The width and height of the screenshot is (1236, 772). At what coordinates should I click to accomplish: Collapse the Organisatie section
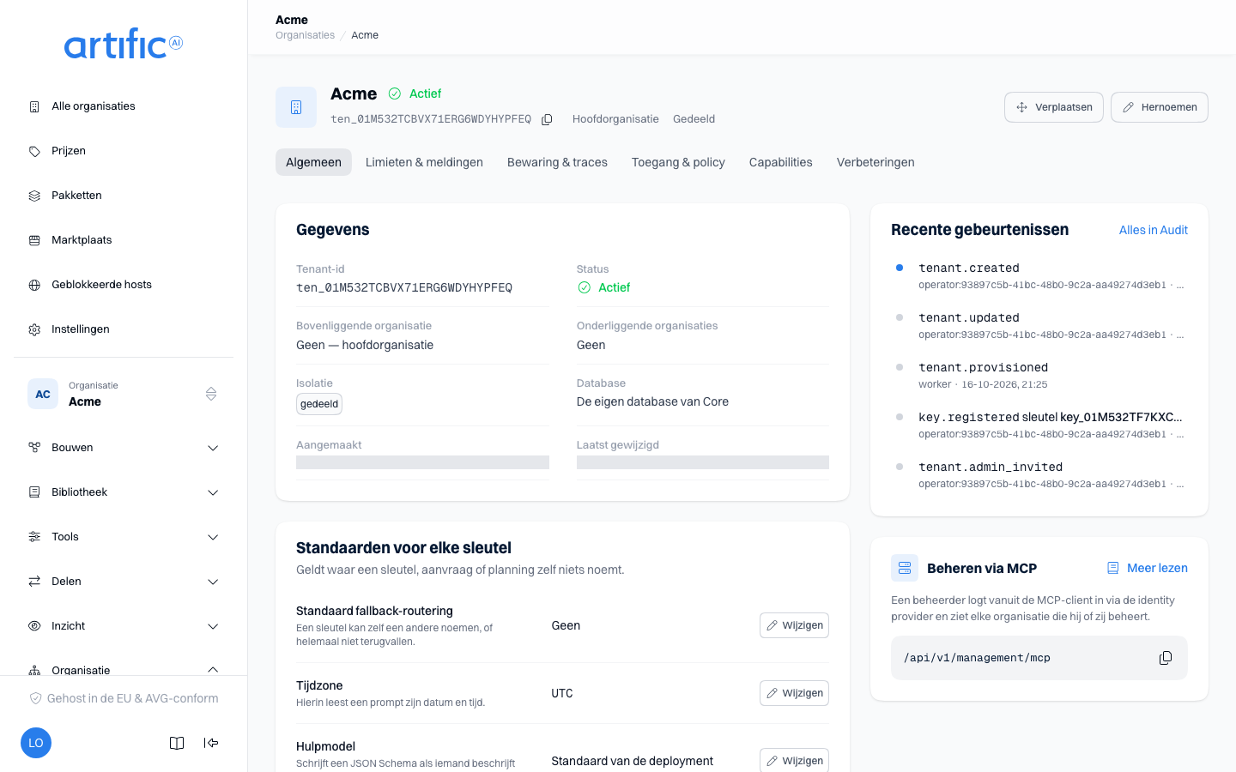[x=124, y=668]
